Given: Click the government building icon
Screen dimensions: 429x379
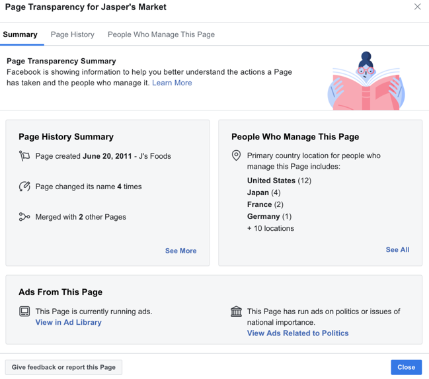Looking at the screenshot, I should (237, 312).
